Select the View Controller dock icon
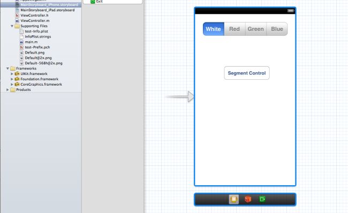Screen dimensions: 348x213 234,199
